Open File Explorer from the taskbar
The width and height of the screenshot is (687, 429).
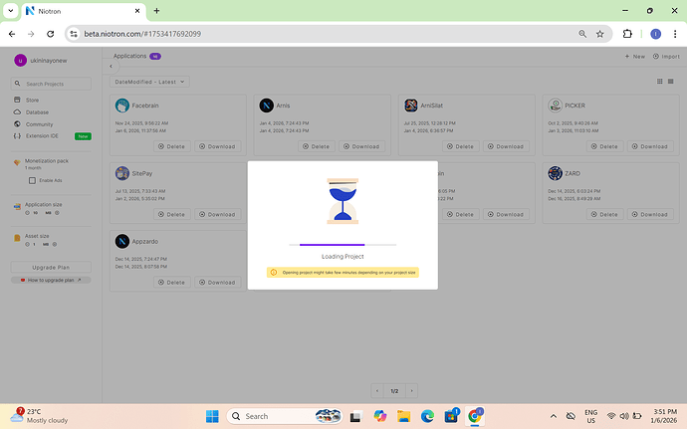coord(404,415)
